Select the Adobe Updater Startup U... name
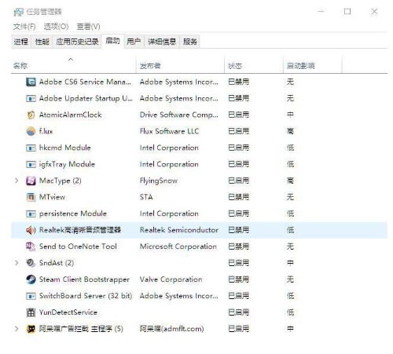Image resolution: width=393 pixels, height=354 pixels. [86, 98]
